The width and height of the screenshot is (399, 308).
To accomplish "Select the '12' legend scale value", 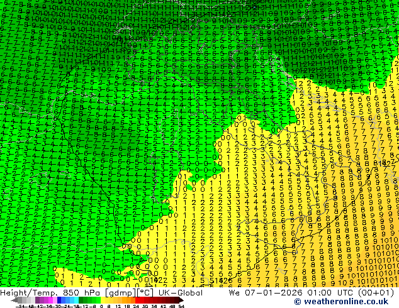I will click(118, 307).
